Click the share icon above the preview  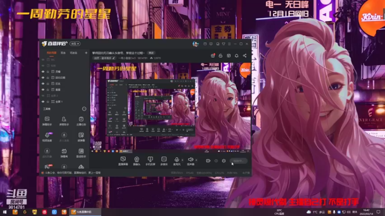point(244,56)
